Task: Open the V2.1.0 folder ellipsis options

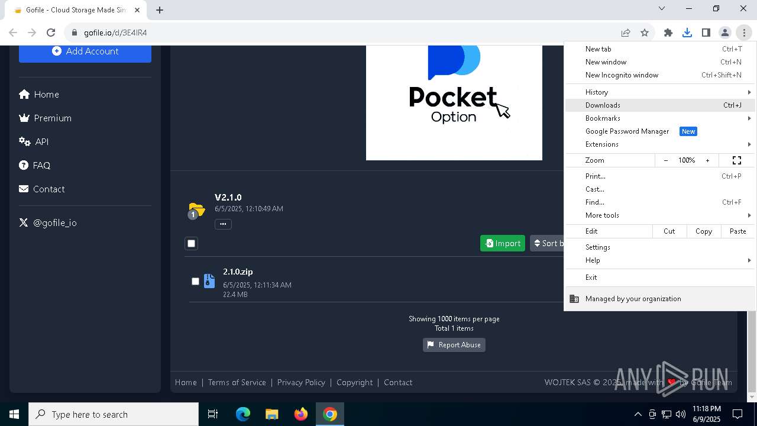Action: point(223,224)
